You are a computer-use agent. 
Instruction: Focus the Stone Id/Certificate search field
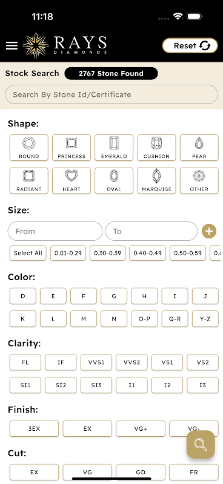tap(111, 94)
